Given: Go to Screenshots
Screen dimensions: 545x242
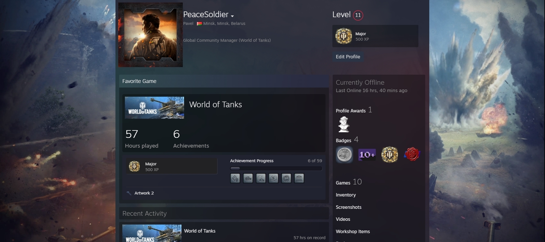Looking at the screenshot, I should pos(349,207).
